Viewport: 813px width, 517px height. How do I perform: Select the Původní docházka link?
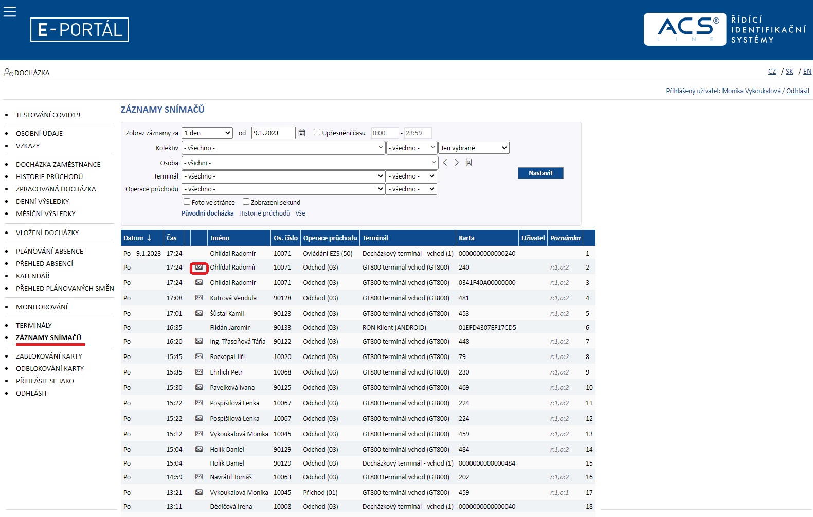point(208,213)
